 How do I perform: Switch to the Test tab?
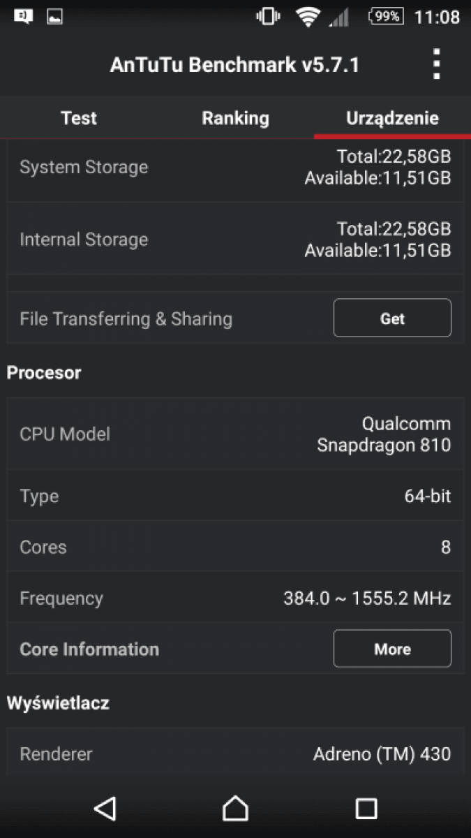79,118
